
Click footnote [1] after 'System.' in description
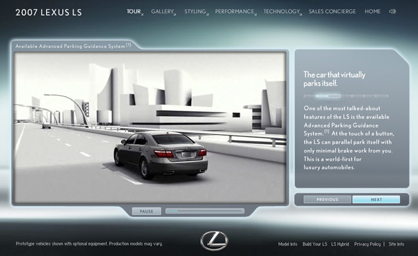coord(327,131)
